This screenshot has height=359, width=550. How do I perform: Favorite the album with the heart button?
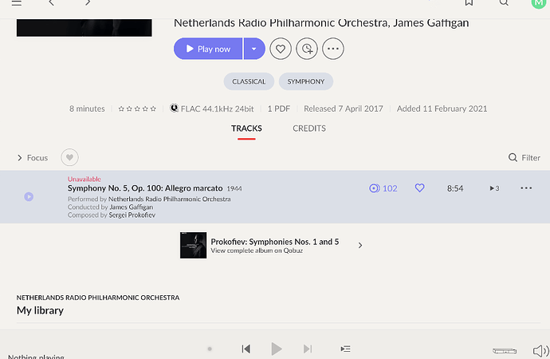[x=281, y=49]
